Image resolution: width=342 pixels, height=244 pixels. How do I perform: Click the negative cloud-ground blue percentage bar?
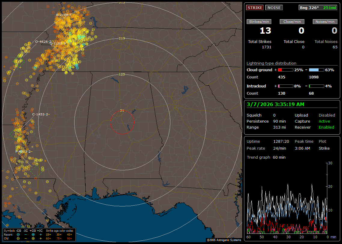(316, 70)
